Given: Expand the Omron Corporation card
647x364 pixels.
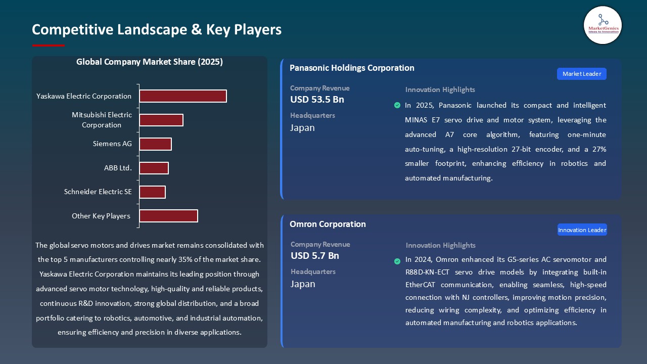Looking at the screenshot, I should point(328,224).
